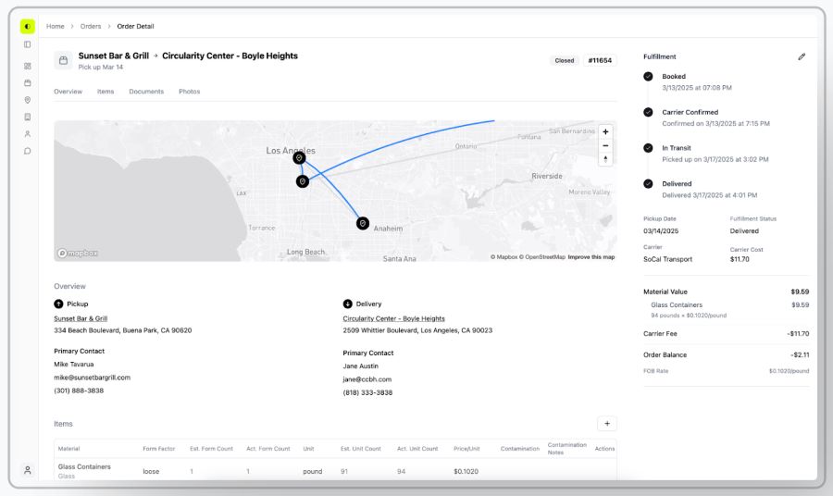Click phone number (818) 333-3838
This screenshot has height=496, width=833.
(x=367, y=392)
